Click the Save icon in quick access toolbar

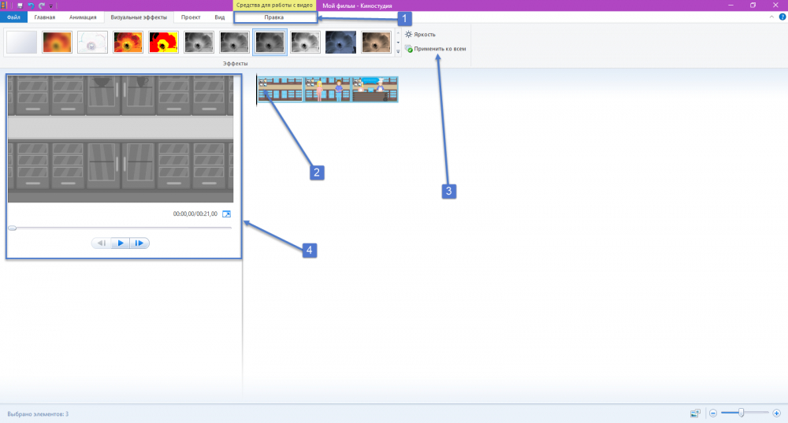pyautogui.click(x=20, y=5)
